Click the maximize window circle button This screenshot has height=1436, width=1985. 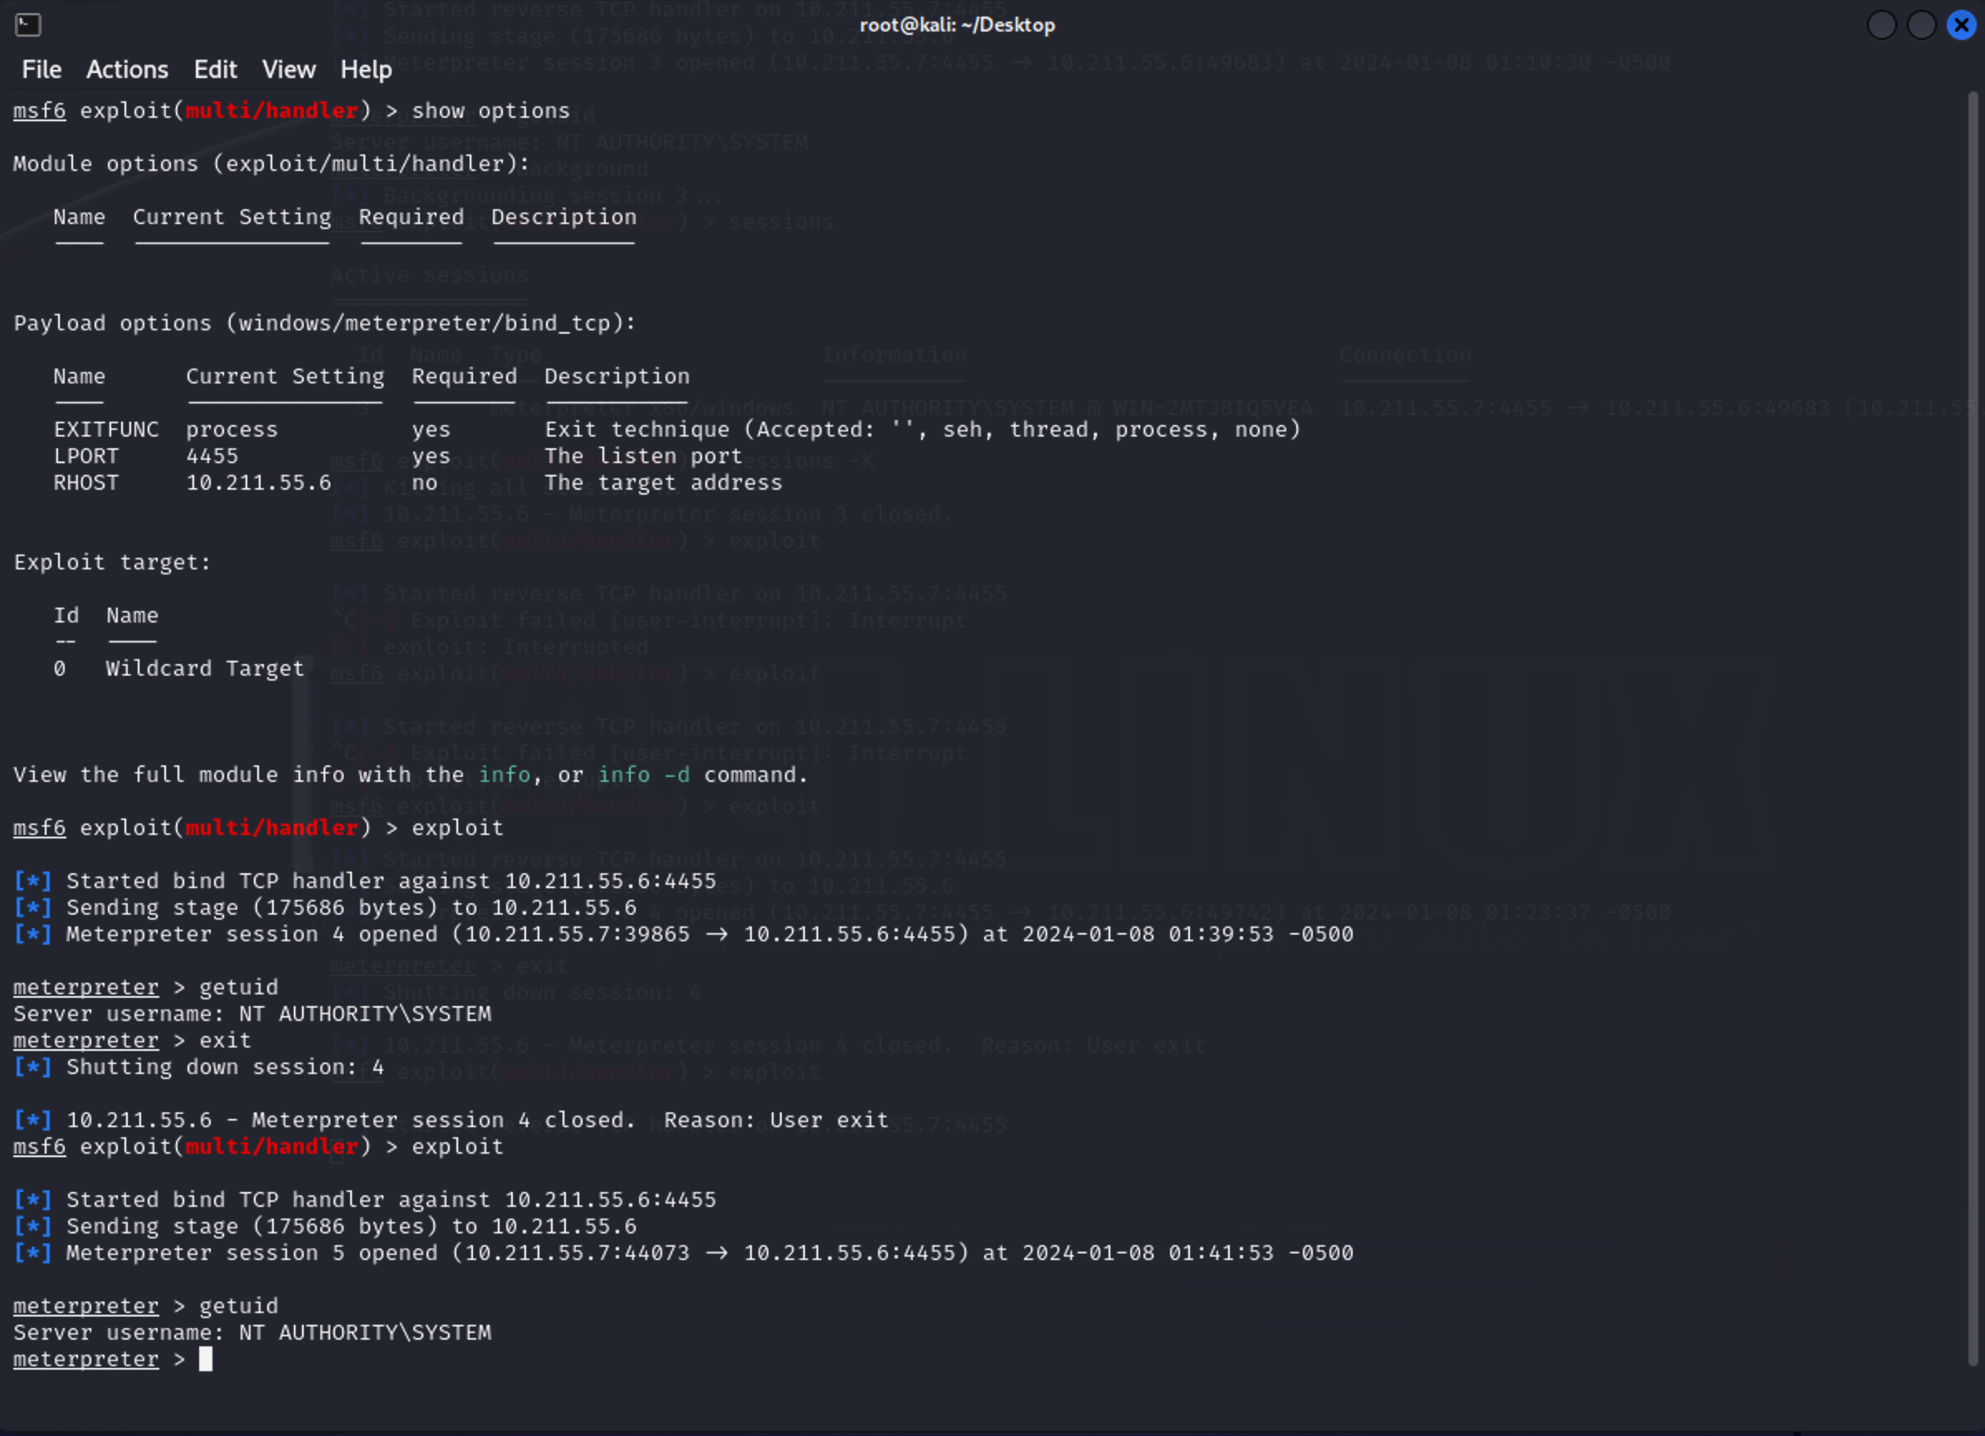[x=1921, y=25]
